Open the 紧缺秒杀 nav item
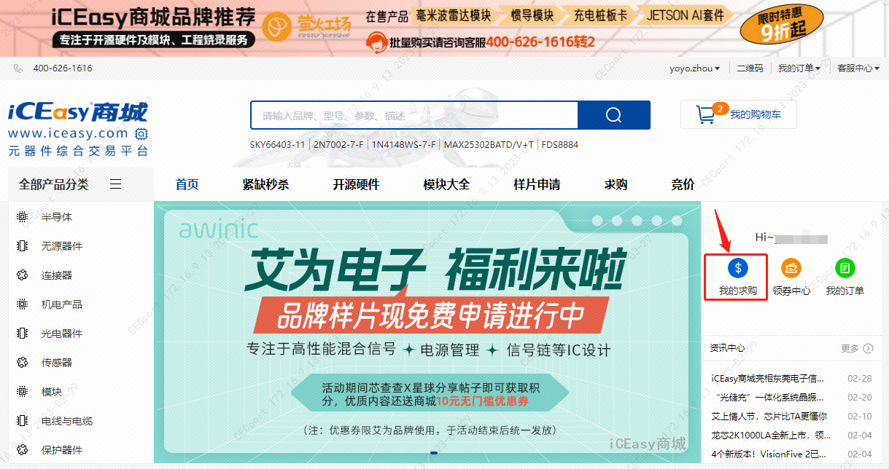 point(265,185)
